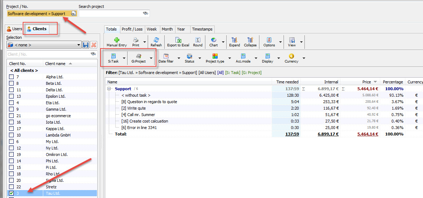Image resolution: width=423 pixels, height=198 pixels.
Task: Uncheck the Tau Ltd. checkbox
Action: pyautogui.click(x=12, y=193)
